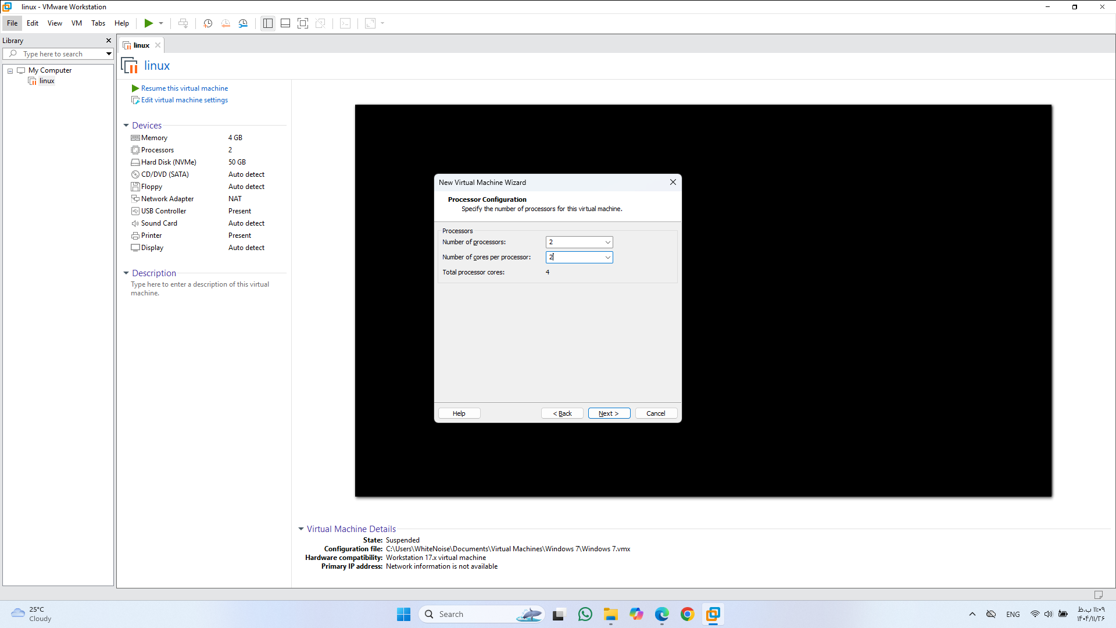Enter full screen mode icon
Screen dimensions: 1116x628
coord(303,23)
